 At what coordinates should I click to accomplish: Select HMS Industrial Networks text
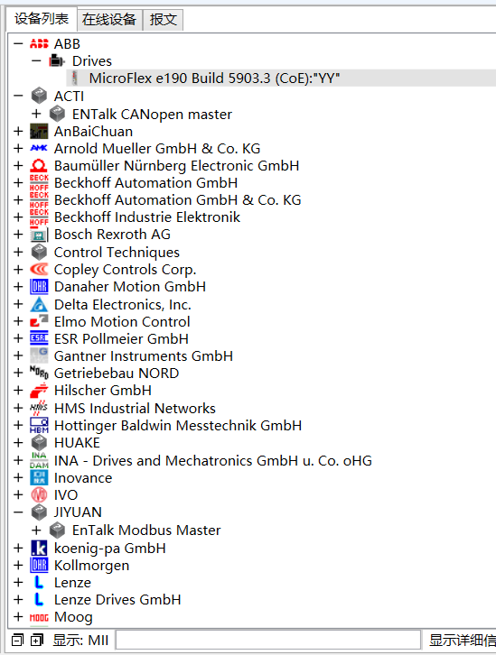(x=135, y=408)
